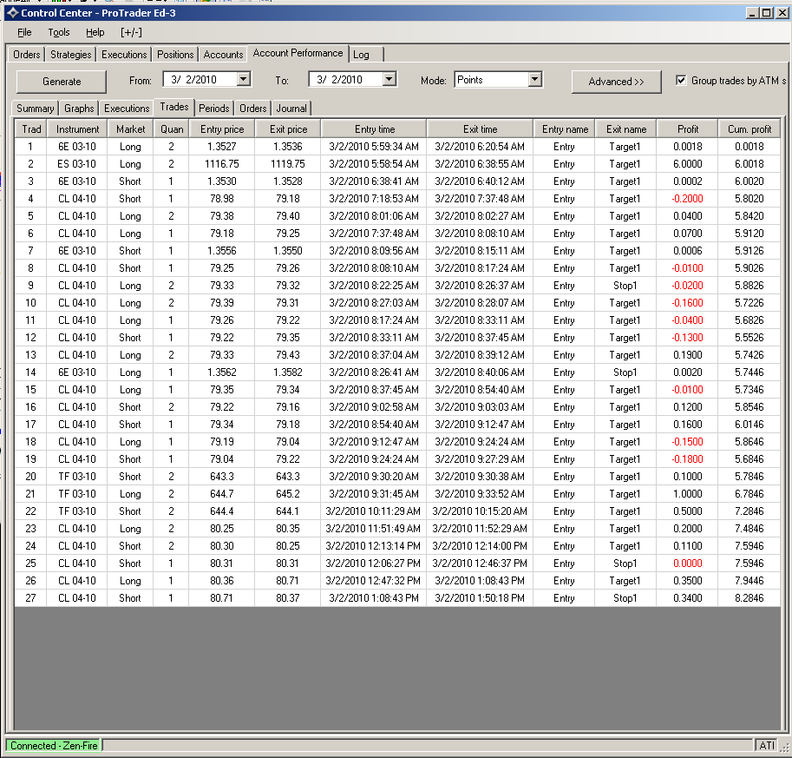The image size is (792, 758).
Task: Open the Executions sub-tab under Account Performance
Action: 127,109
